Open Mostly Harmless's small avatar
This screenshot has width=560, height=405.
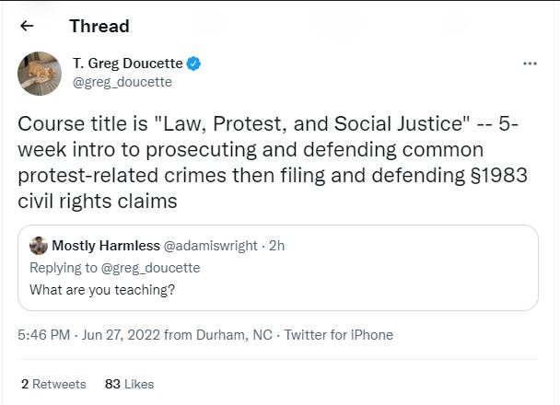point(39,246)
